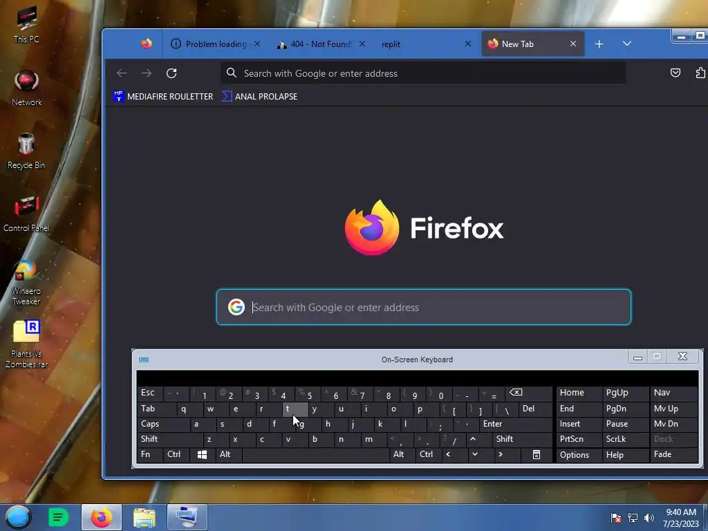This screenshot has width=708, height=531.
Task: Open File Explorer from taskbar
Action: 145,517
